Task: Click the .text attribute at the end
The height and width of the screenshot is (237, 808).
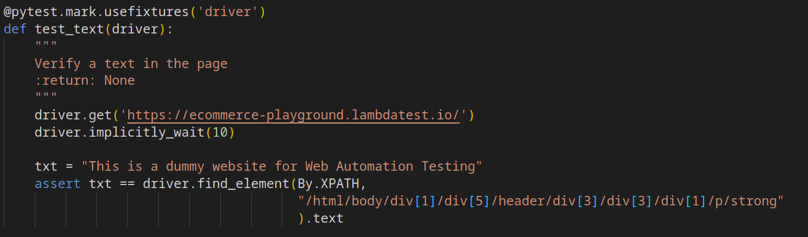Action: tap(325, 218)
